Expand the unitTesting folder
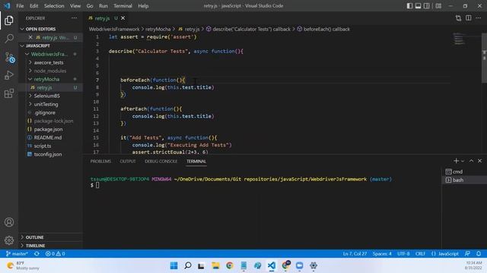The image size is (487, 273). point(51,104)
